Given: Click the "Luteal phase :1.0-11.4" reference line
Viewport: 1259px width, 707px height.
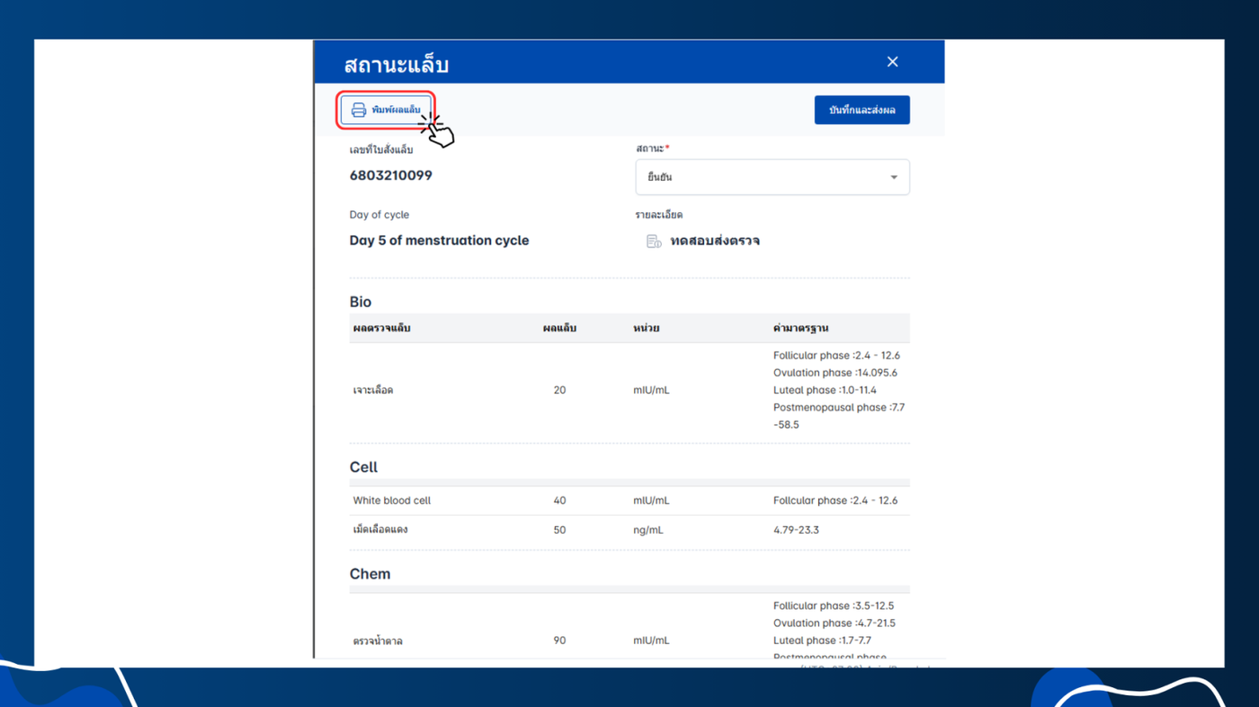Looking at the screenshot, I should [x=825, y=390].
